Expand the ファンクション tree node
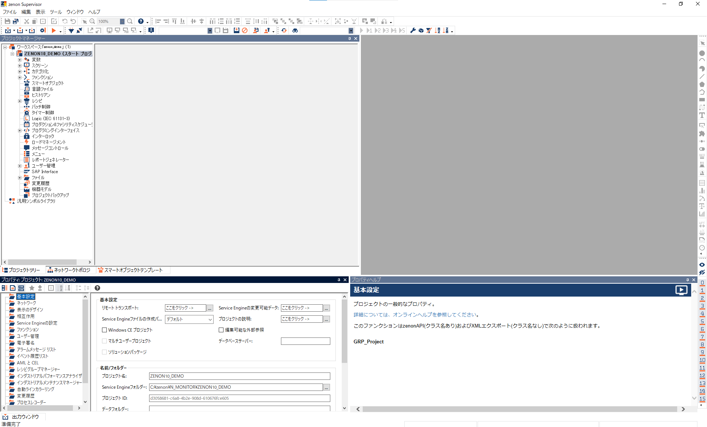This screenshot has width=707, height=427. [20, 77]
